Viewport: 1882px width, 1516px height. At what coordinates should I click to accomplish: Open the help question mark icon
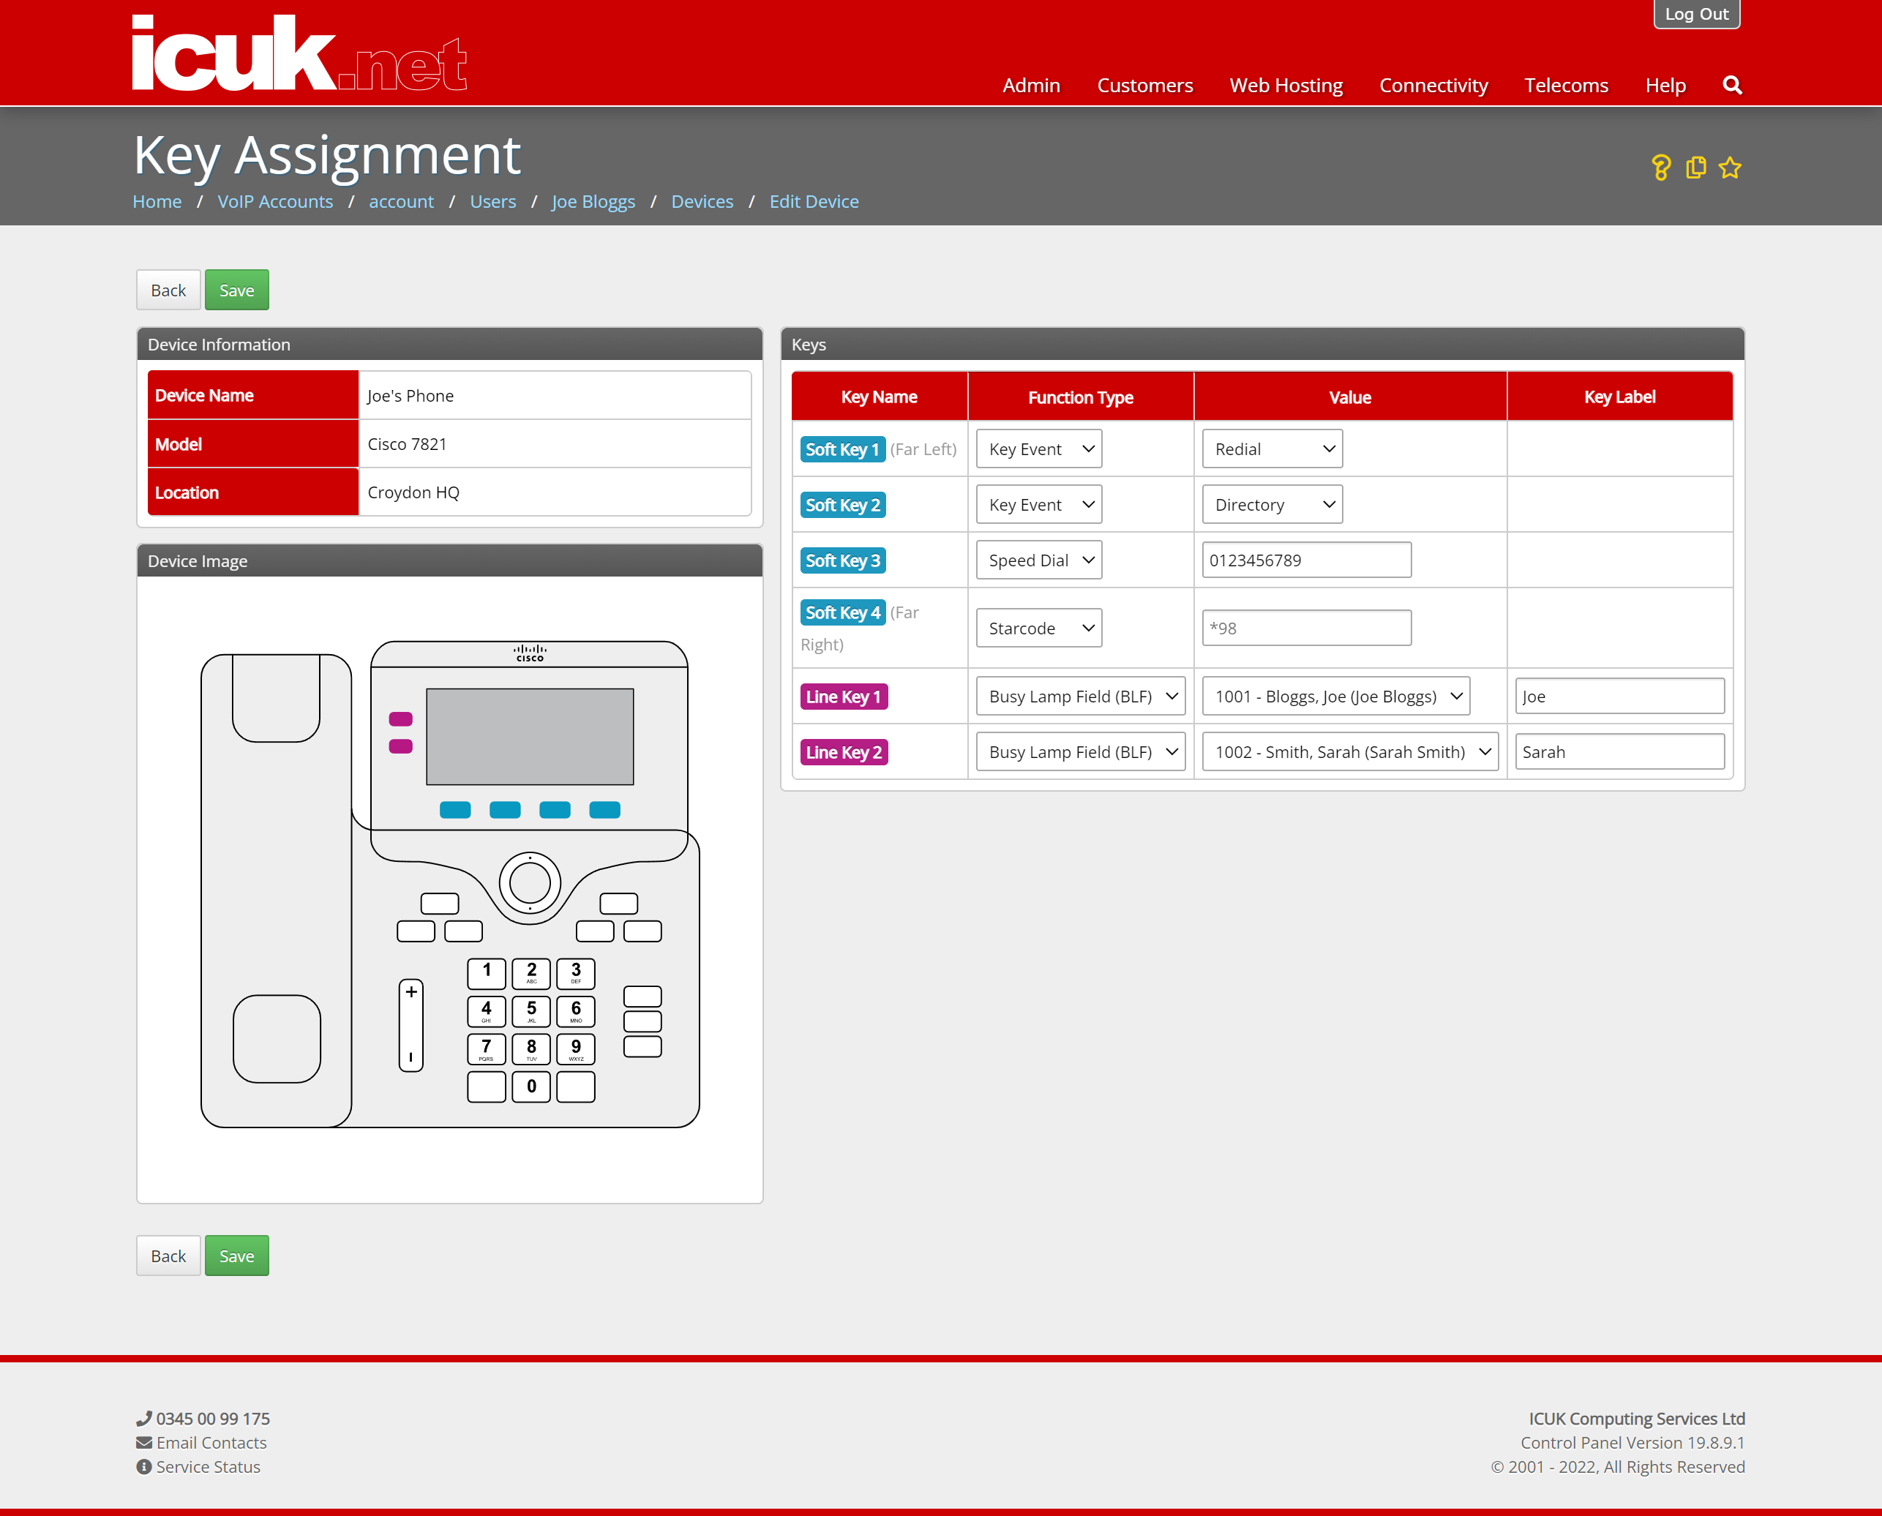[1660, 167]
